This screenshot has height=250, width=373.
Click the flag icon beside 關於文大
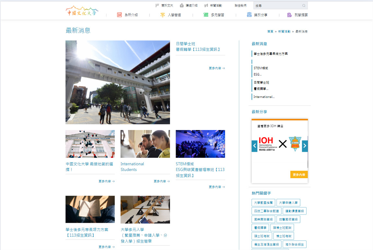click(157, 6)
